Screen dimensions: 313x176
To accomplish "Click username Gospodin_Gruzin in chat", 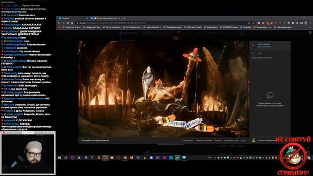I will coord(17,61).
